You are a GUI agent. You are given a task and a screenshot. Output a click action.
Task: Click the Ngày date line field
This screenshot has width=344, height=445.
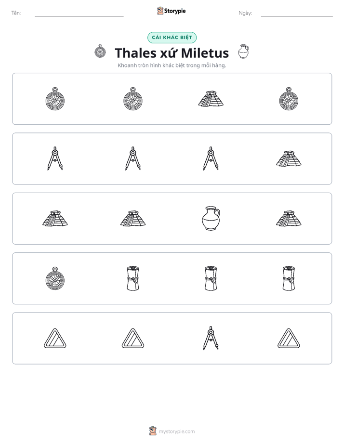(297, 13)
